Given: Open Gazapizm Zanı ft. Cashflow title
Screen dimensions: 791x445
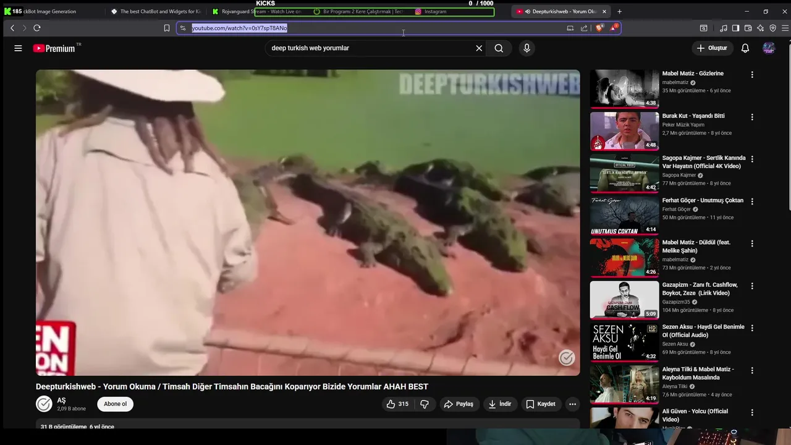Looking at the screenshot, I should [700, 289].
